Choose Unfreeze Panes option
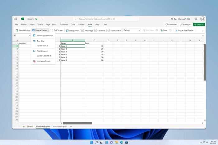218x145 pixels. 43,61
